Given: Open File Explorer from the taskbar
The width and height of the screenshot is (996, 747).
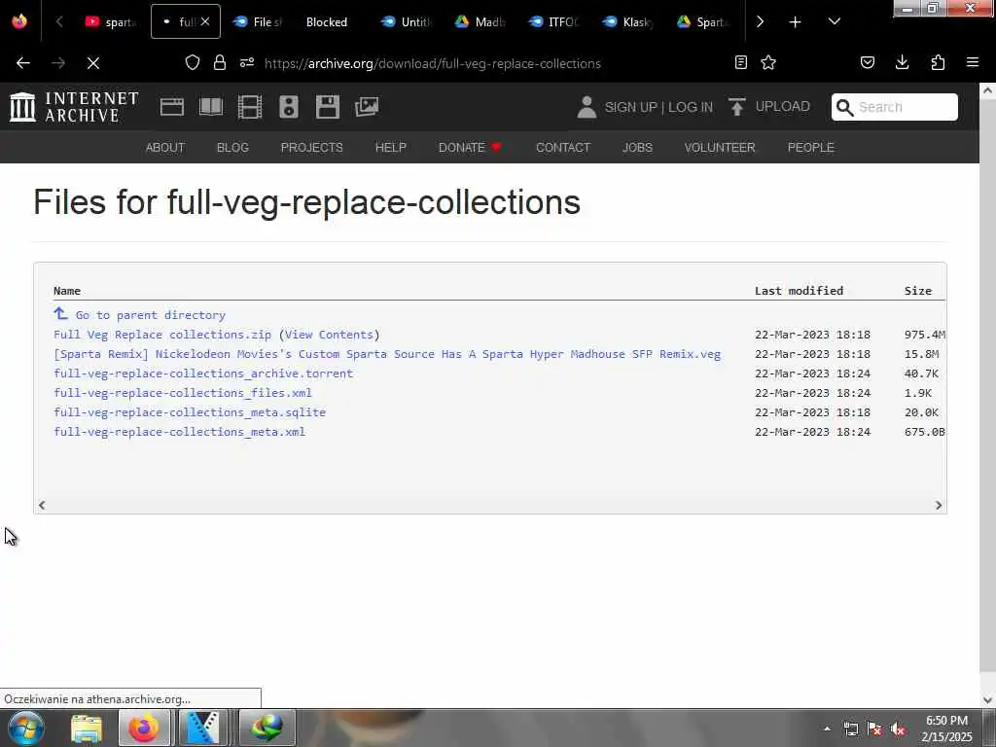Looking at the screenshot, I should (87, 728).
